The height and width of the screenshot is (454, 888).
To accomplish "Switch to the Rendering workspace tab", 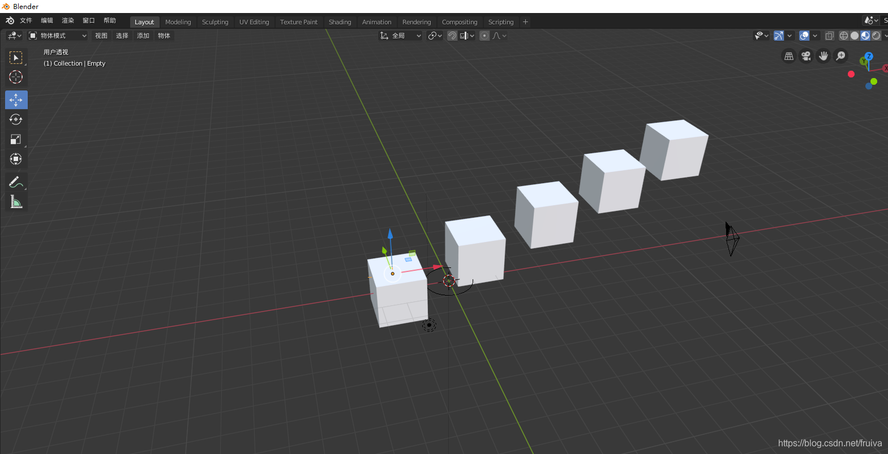I will 417,22.
